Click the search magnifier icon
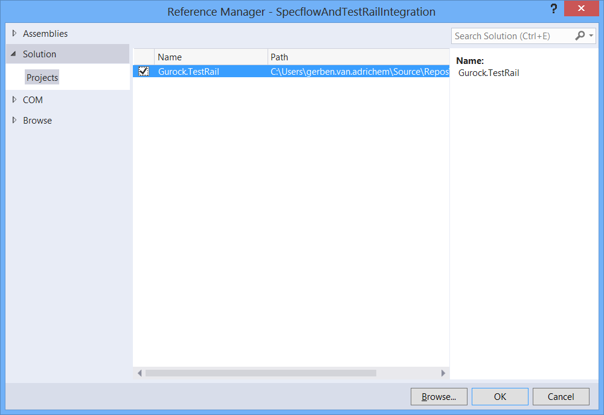The height and width of the screenshot is (415, 604). pos(580,36)
